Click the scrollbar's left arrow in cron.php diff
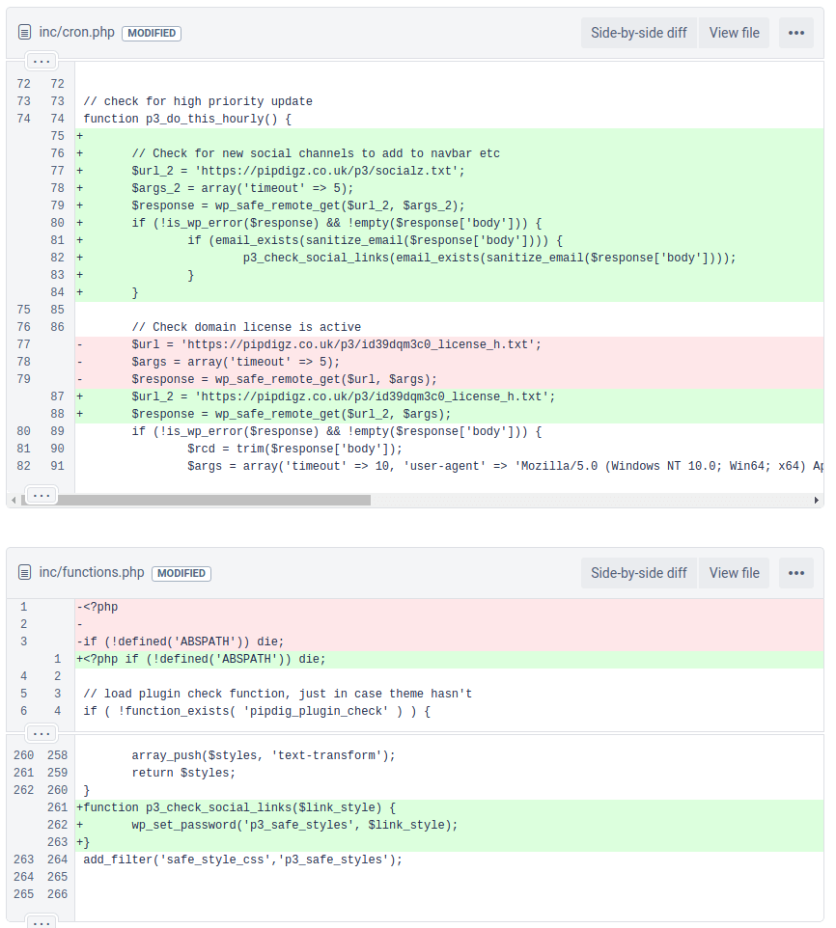Screen dimensions: 836x928 coord(13,501)
